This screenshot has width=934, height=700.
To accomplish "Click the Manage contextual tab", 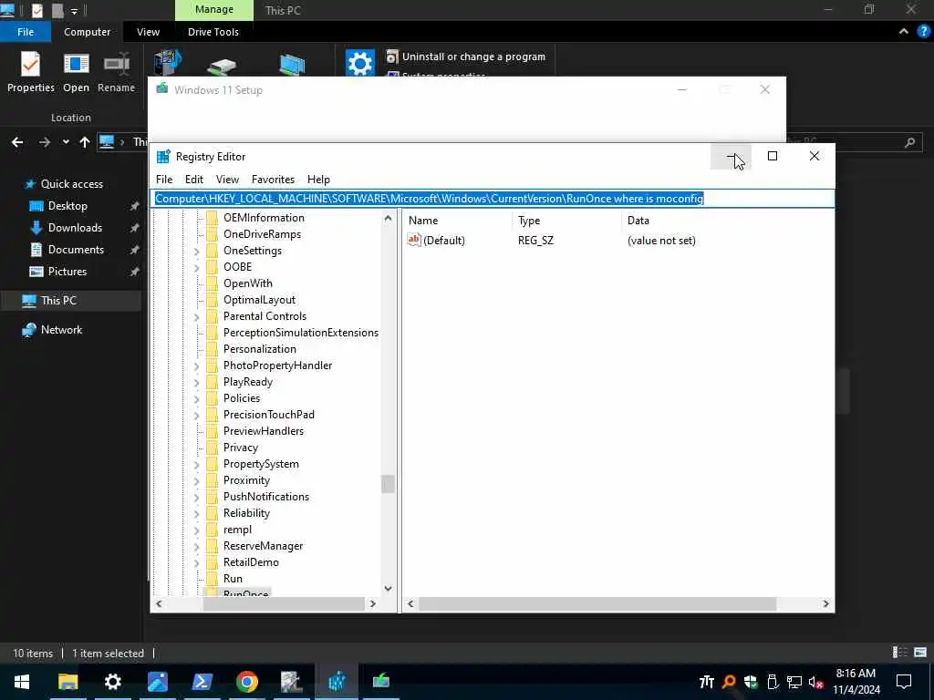I will 213,9.
